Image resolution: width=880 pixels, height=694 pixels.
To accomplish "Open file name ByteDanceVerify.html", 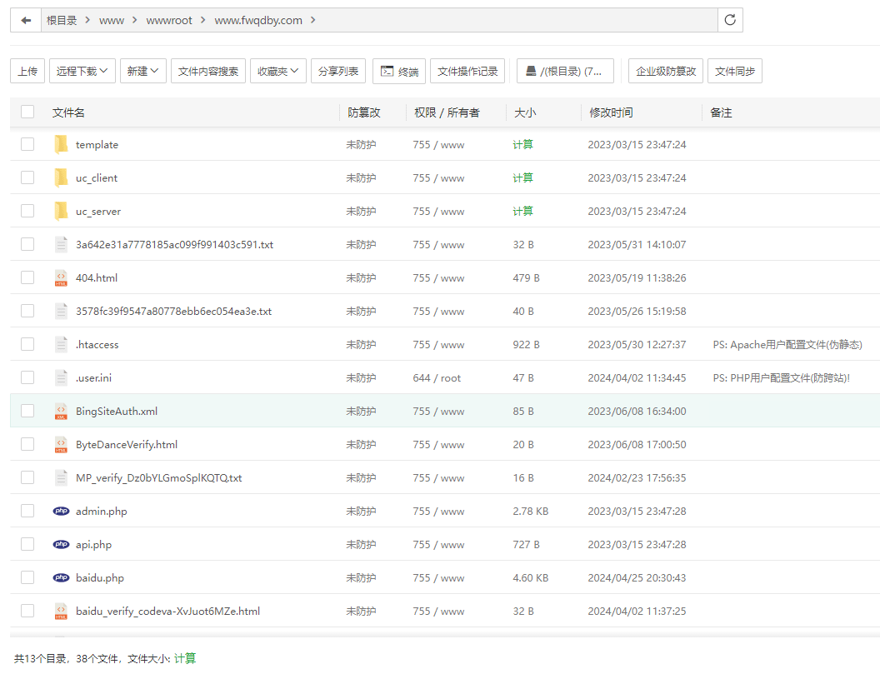I will pyautogui.click(x=127, y=445).
